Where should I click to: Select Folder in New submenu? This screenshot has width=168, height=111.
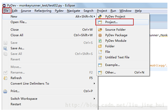tap(123, 46)
